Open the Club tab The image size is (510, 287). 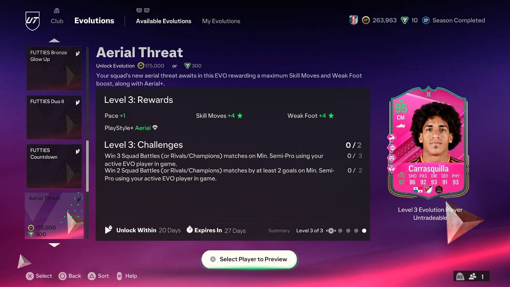tap(57, 21)
